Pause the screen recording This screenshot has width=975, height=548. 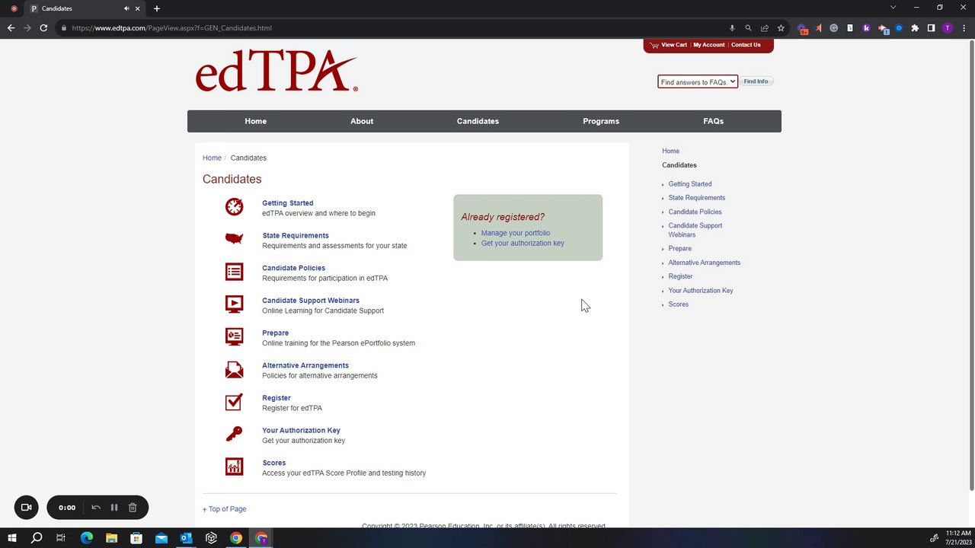pos(114,508)
